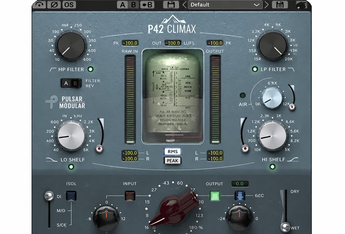The image size is (345, 234).
Task: Click the OUTPUT PK -100.0 readout
Action: coord(215,43)
